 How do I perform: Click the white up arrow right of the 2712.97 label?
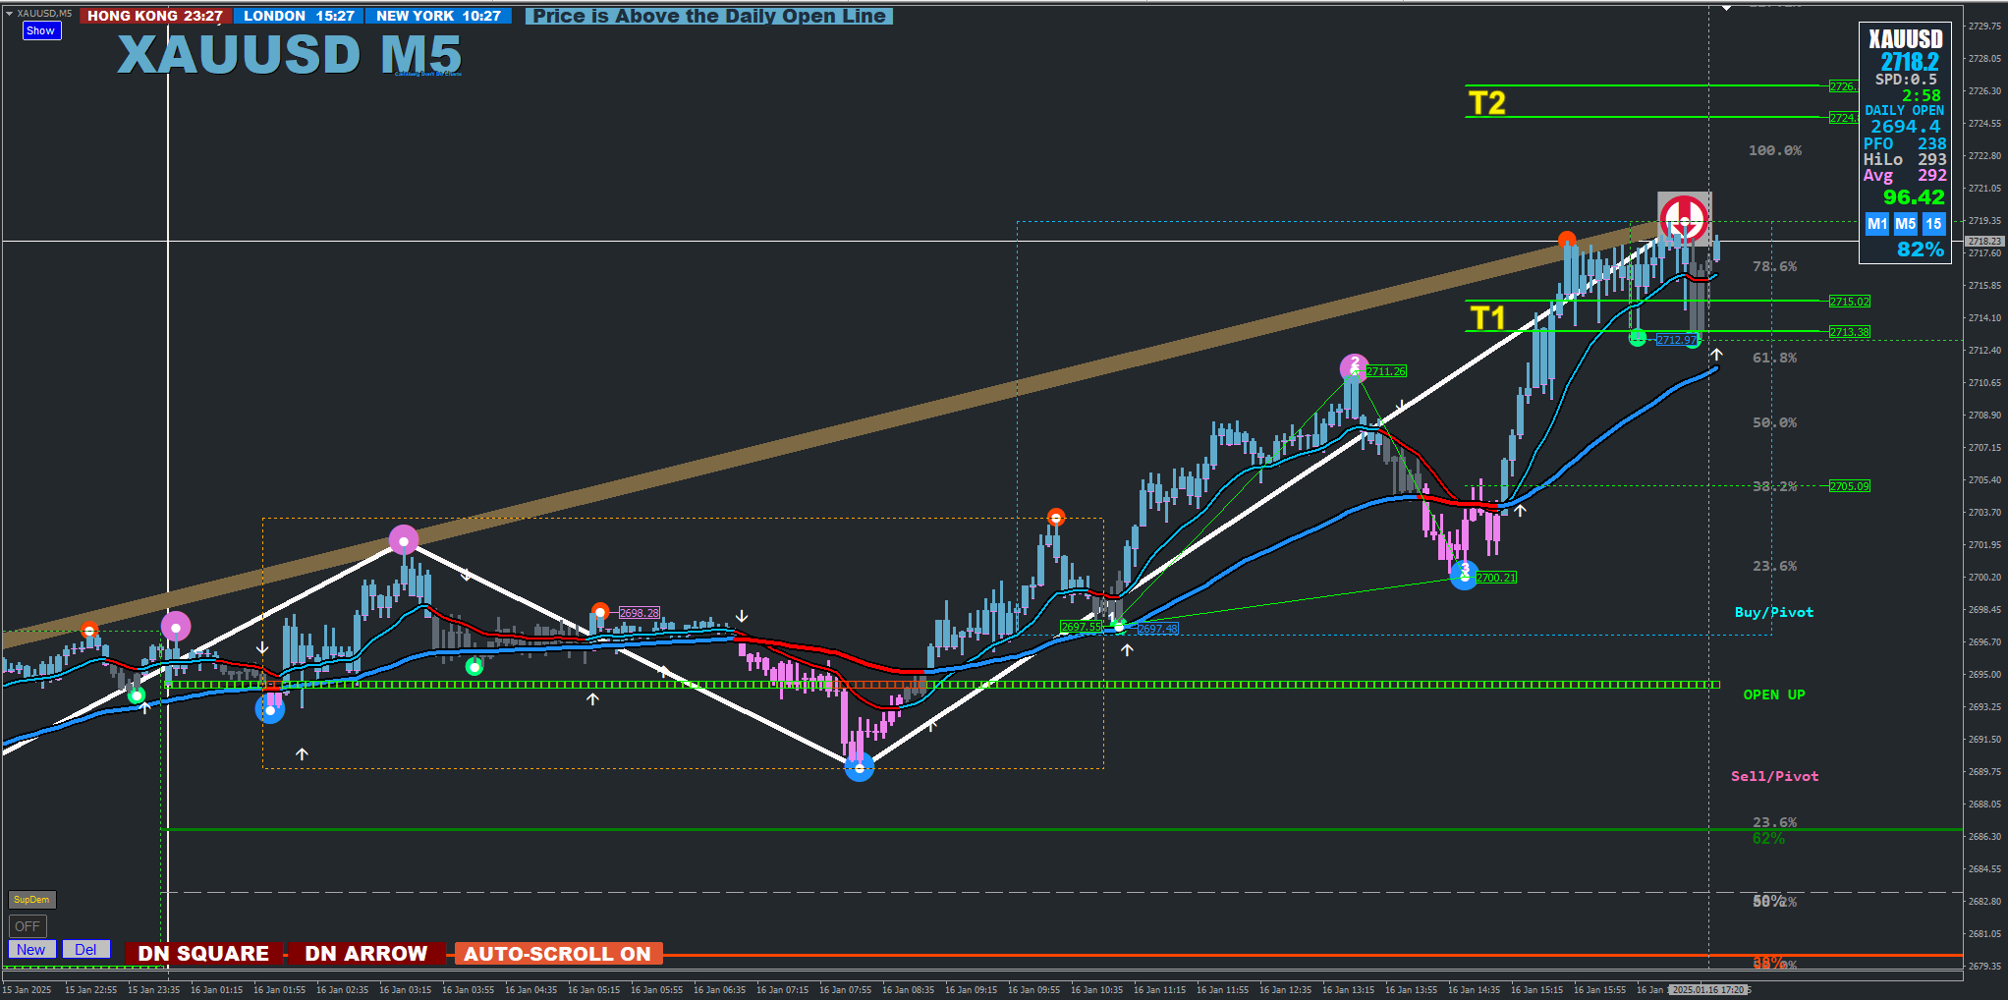(x=1716, y=354)
